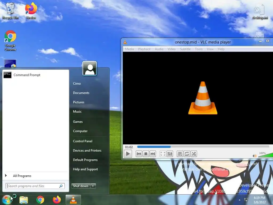Show hidden system tray icons

[240, 200]
